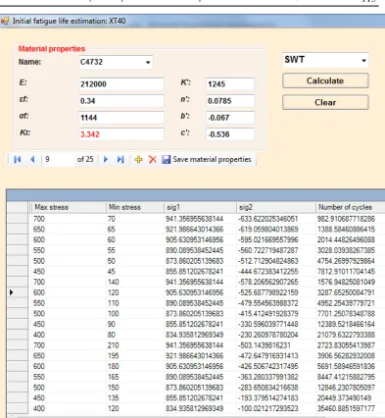Click 'of 25' record count label

[85, 159]
